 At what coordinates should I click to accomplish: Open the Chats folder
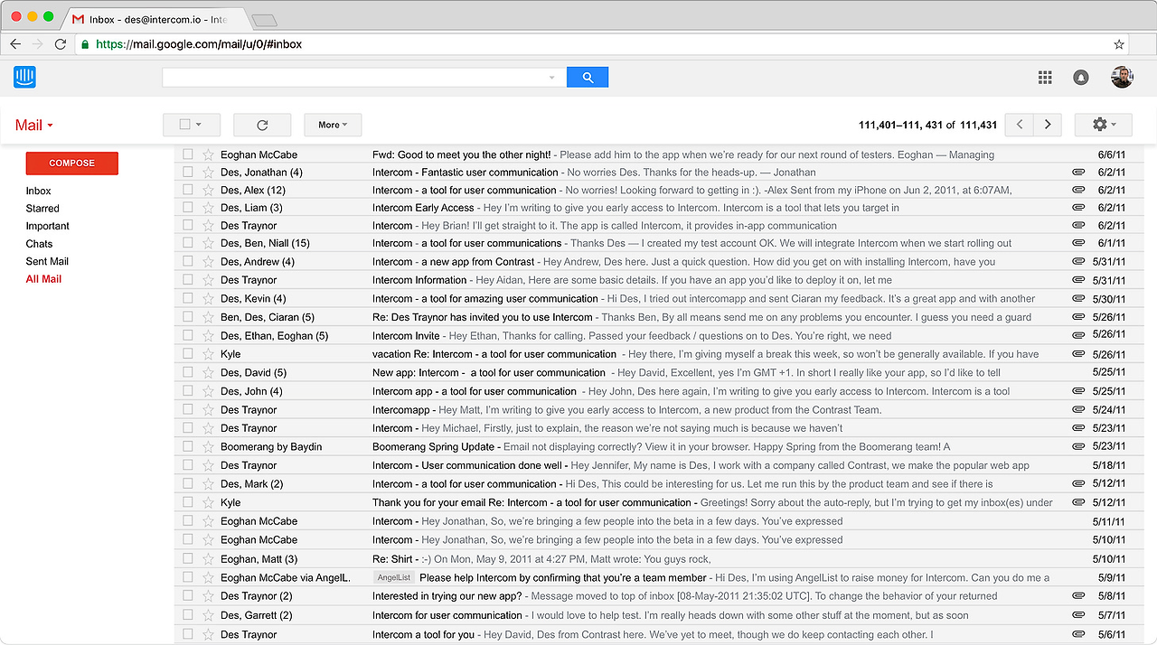[39, 244]
